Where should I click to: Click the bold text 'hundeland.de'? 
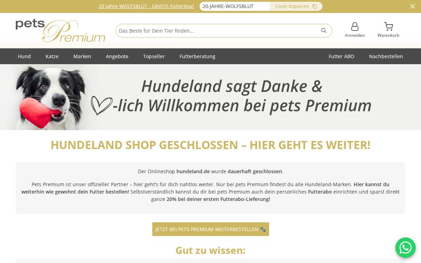[x=193, y=171]
